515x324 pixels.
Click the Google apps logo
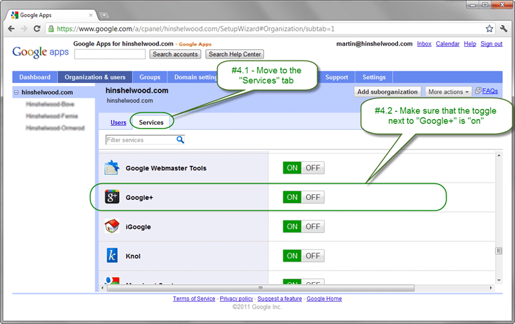41,52
